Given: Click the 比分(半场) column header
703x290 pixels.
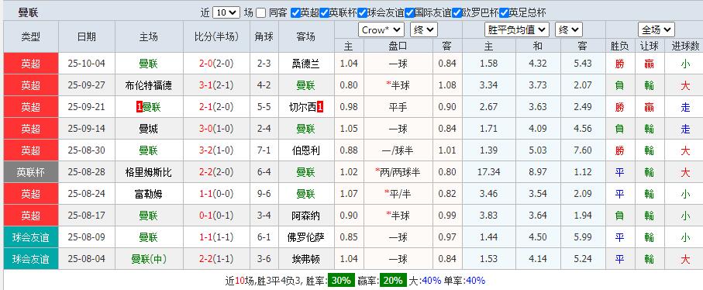Looking at the screenshot, I should [216, 36].
